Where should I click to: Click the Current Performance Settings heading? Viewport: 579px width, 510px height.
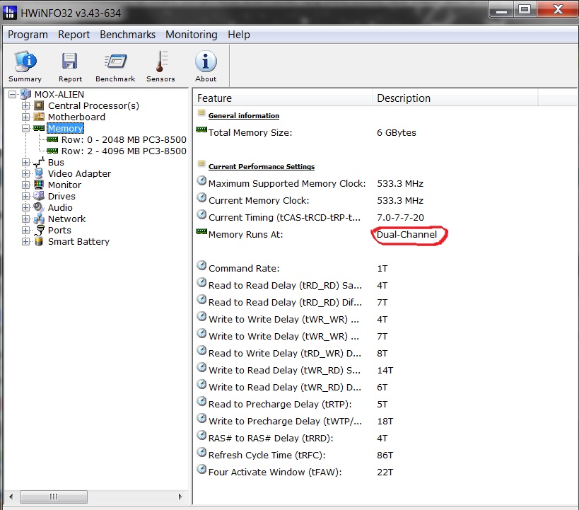click(x=262, y=167)
